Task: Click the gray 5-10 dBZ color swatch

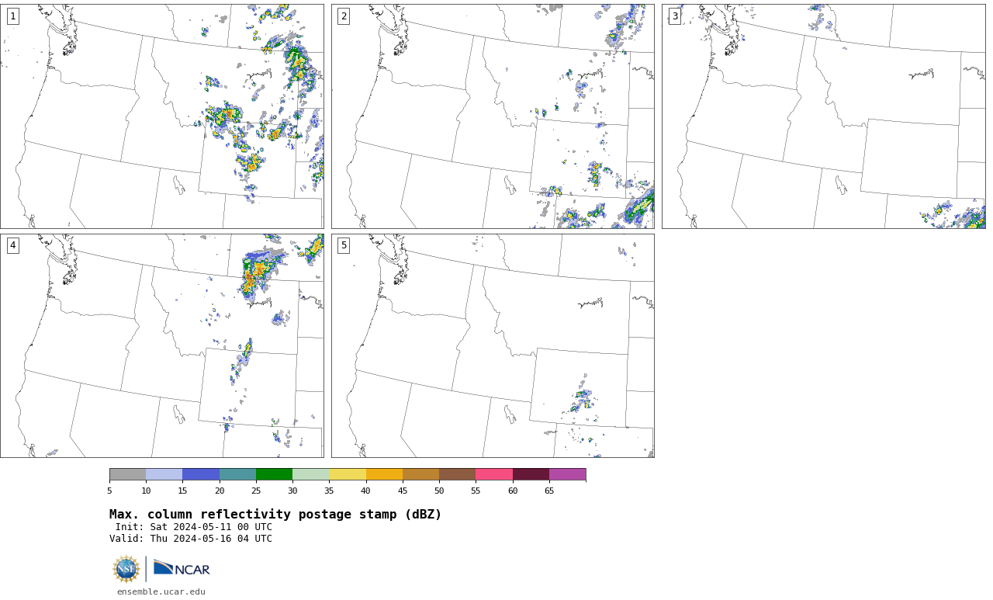Action: (x=127, y=474)
